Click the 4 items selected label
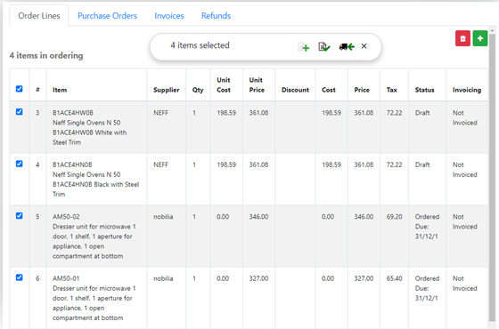This screenshot has height=329, width=499. click(200, 45)
